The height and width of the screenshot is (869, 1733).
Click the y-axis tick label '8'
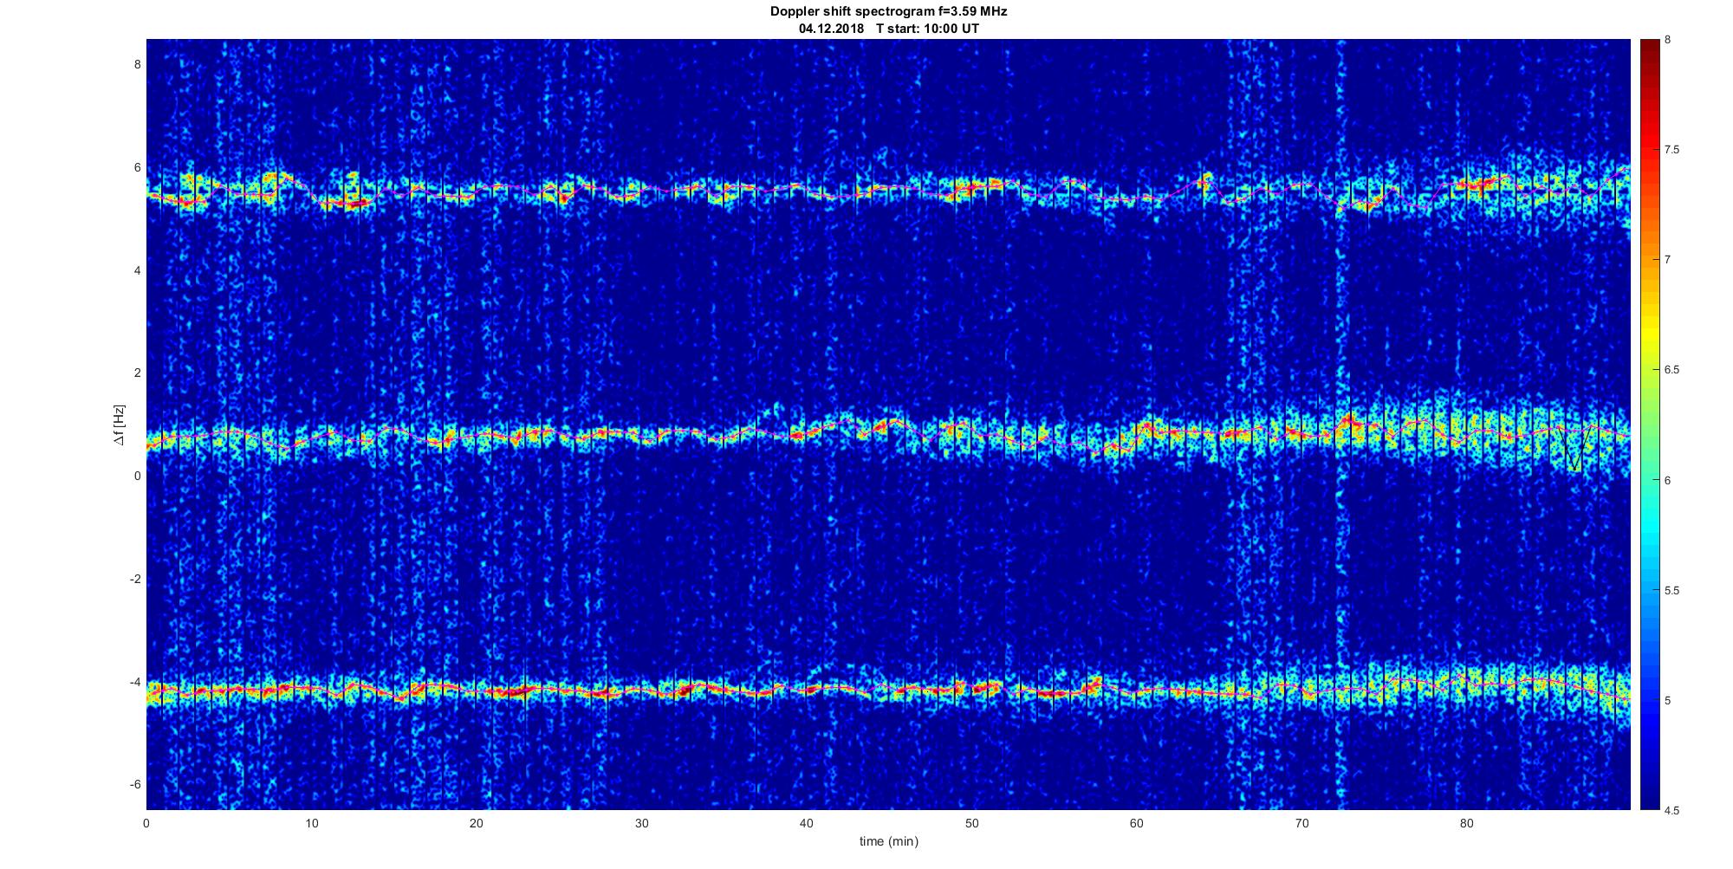pos(137,65)
